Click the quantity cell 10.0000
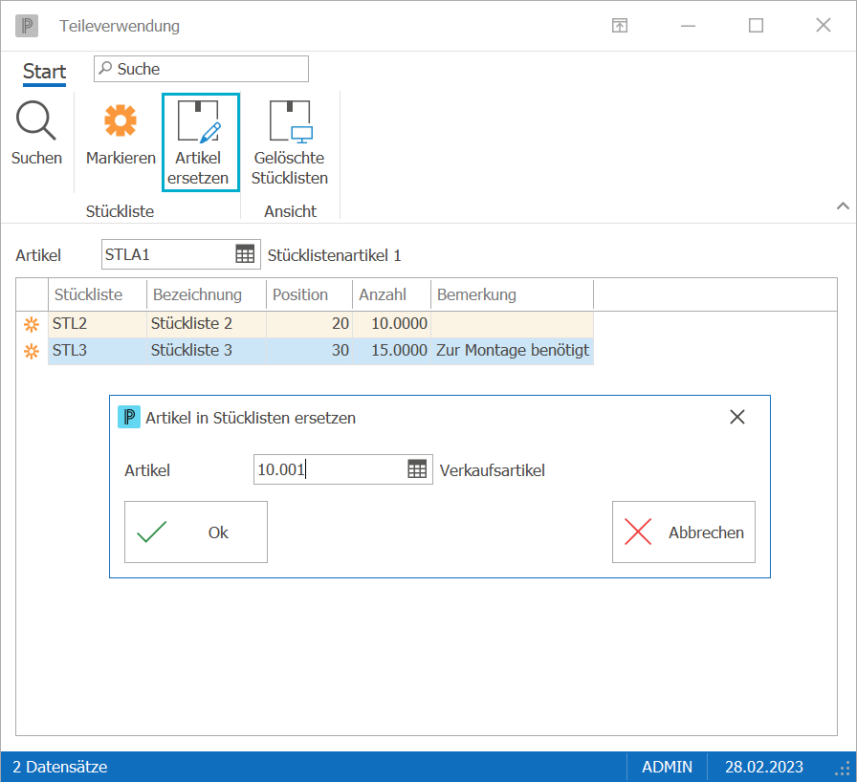857x782 pixels. pos(392,324)
